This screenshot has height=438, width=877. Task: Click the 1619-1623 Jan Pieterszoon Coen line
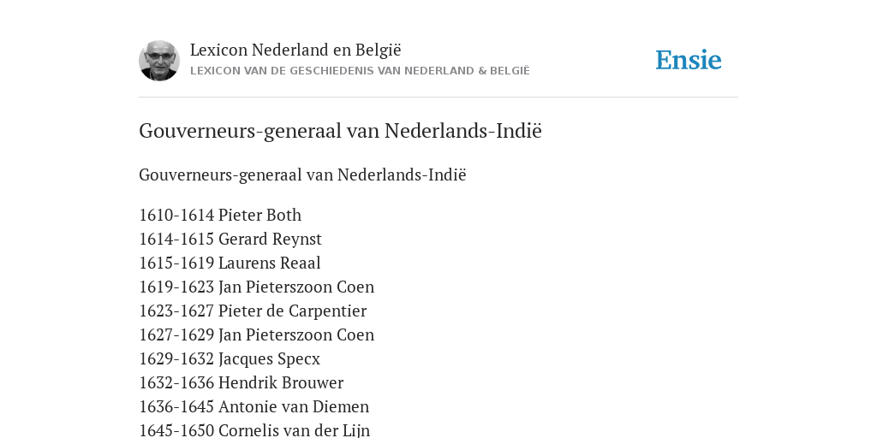(x=257, y=287)
